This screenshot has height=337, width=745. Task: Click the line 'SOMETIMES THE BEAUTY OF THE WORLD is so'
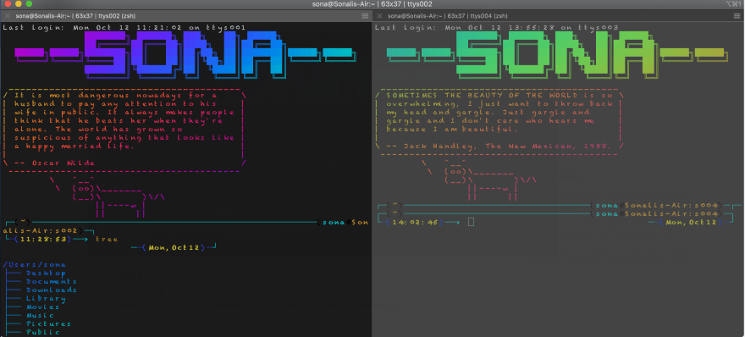(x=499, y=95)
